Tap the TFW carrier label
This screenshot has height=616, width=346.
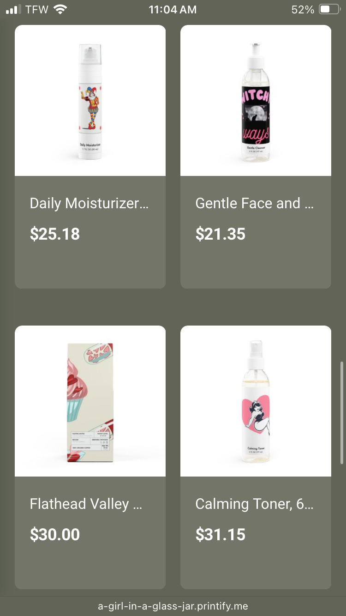coord(37,10)
